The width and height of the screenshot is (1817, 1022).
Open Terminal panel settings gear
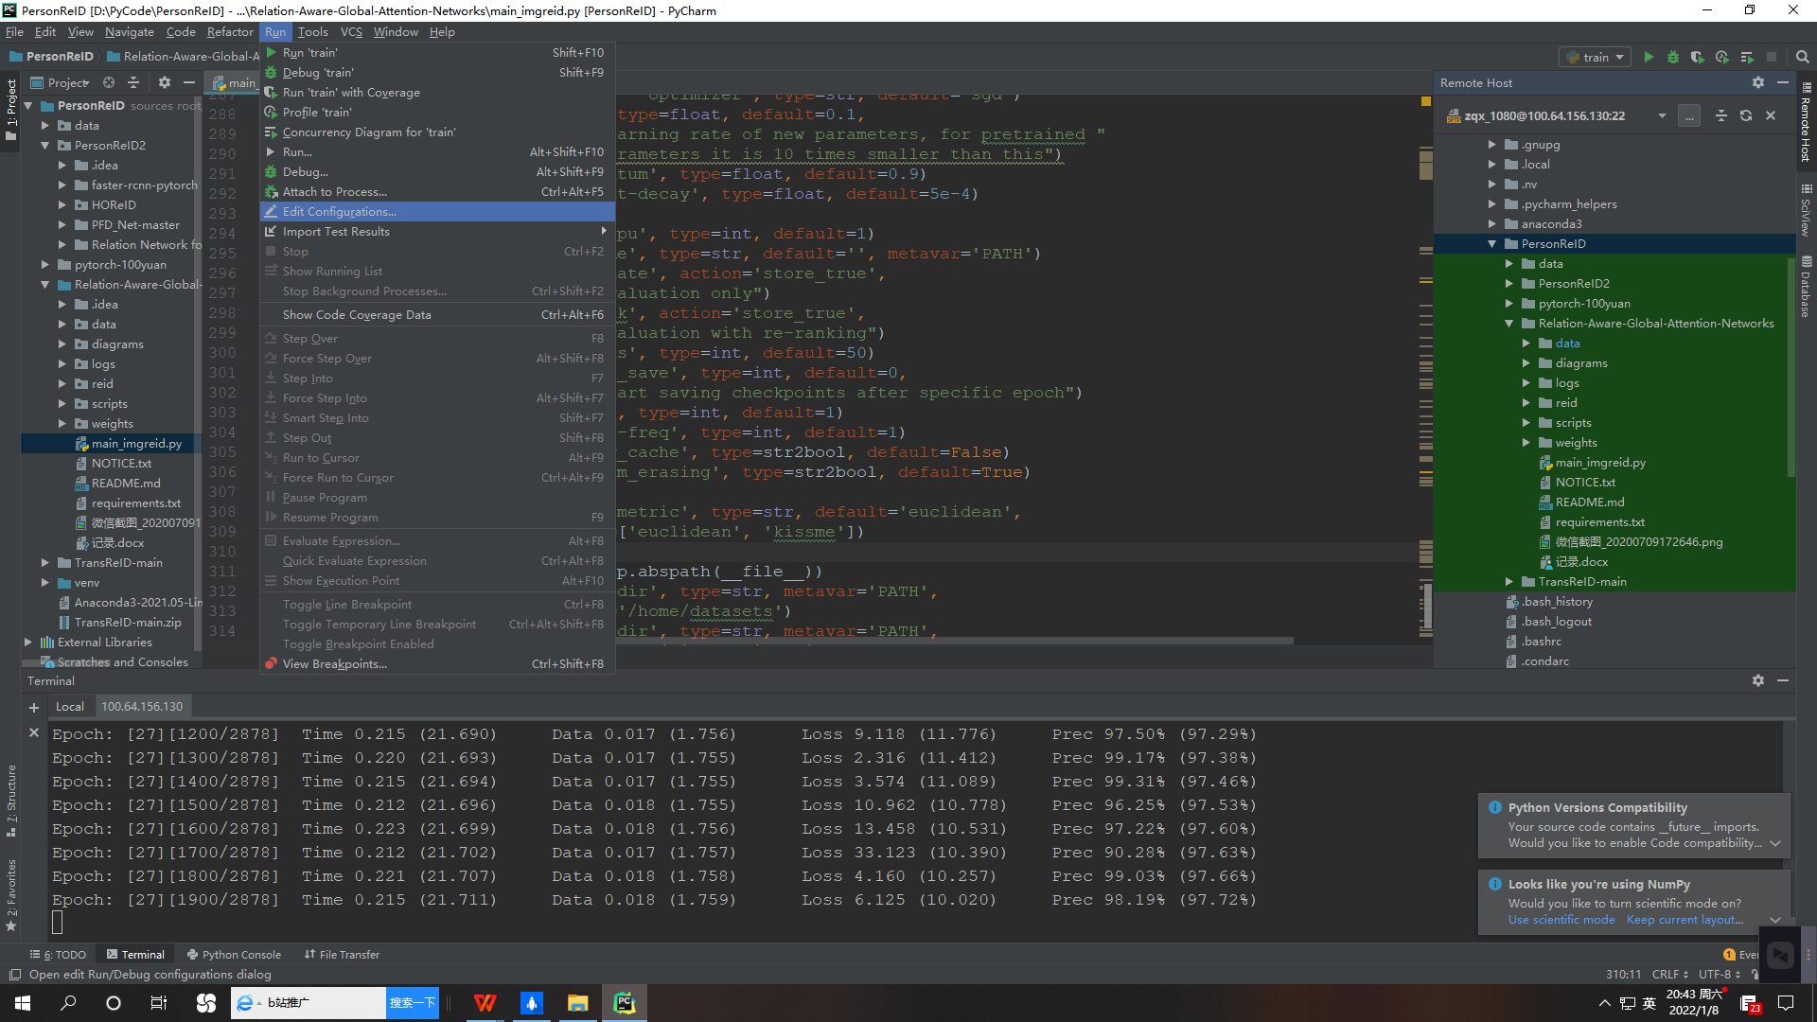[x=1758, y=680]
